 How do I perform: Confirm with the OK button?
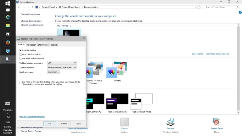coord(50,124)
